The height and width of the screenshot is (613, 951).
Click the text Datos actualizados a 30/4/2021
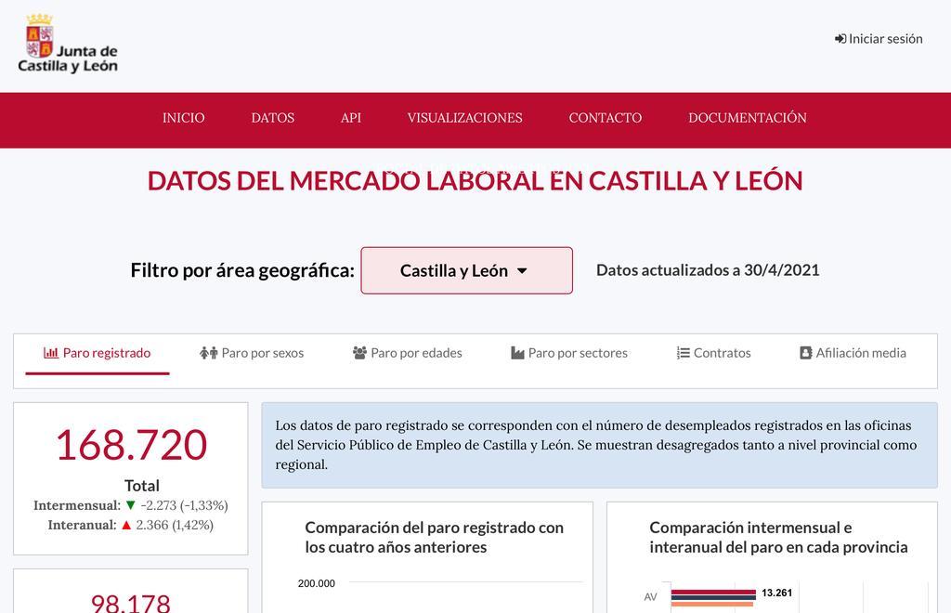pyautogui.click(x=708, y=270)
